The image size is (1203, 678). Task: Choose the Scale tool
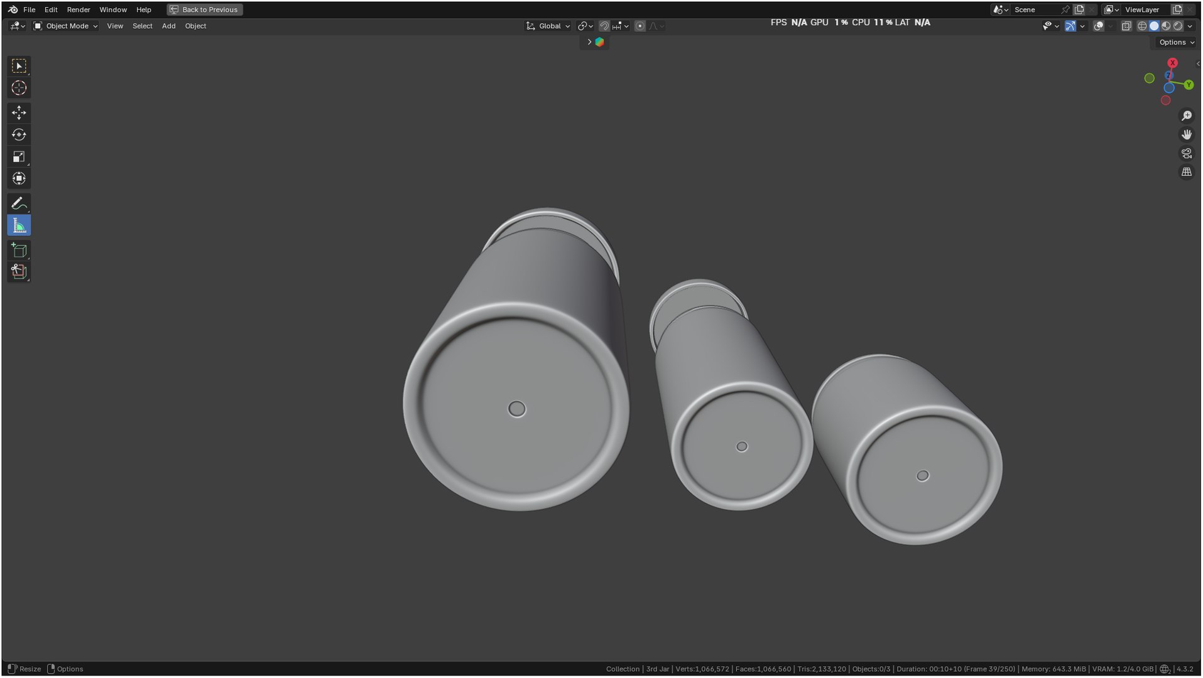click(19, 156)
